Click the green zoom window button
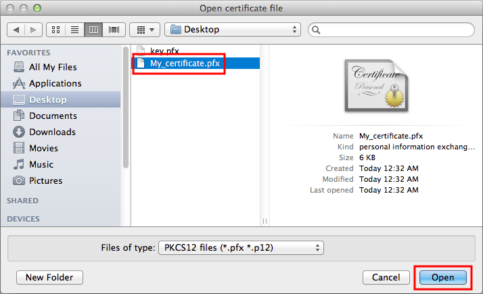The width and height of the screenshot is (483, 294). pos(37,8)
